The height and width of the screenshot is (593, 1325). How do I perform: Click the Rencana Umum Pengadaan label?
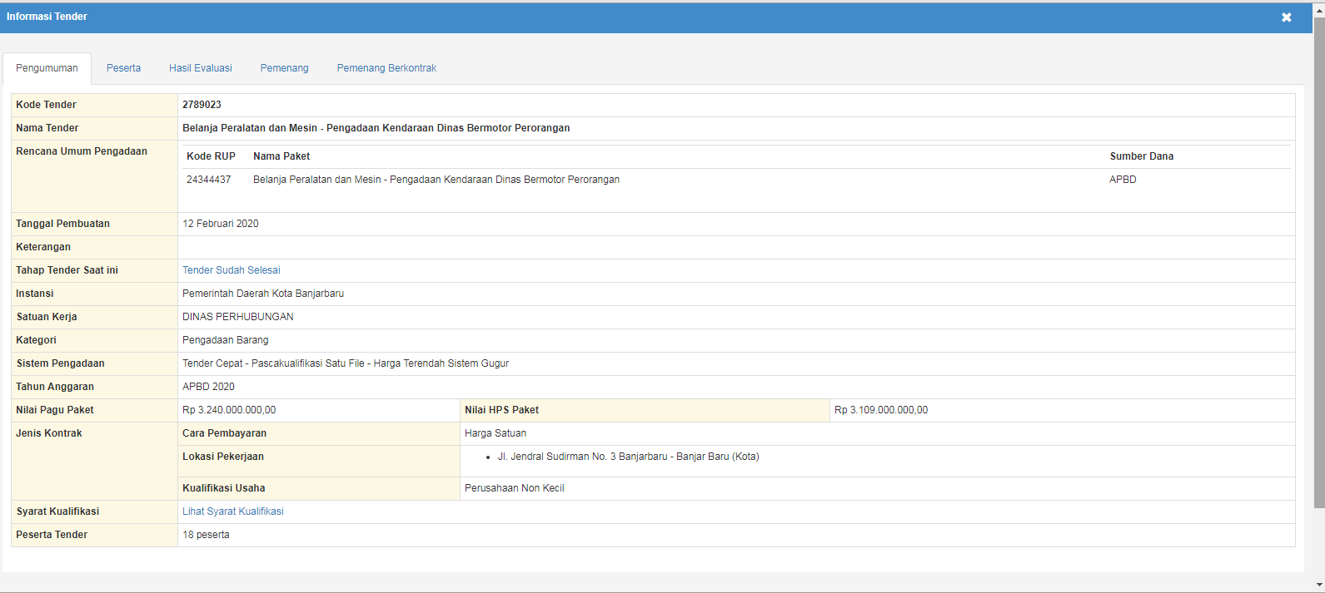(82, 151)
